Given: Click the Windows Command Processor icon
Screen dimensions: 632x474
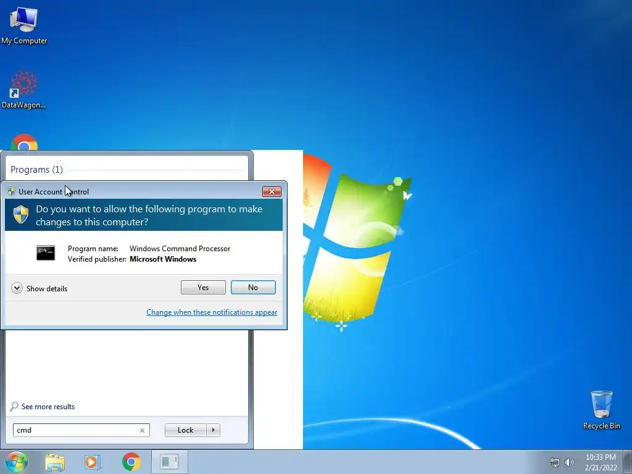Looking at the screenshot, I should 46,252.
